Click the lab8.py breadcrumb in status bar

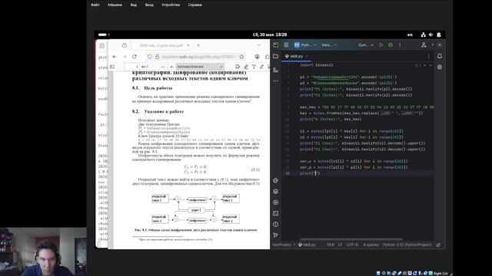[x=307, y=245]
